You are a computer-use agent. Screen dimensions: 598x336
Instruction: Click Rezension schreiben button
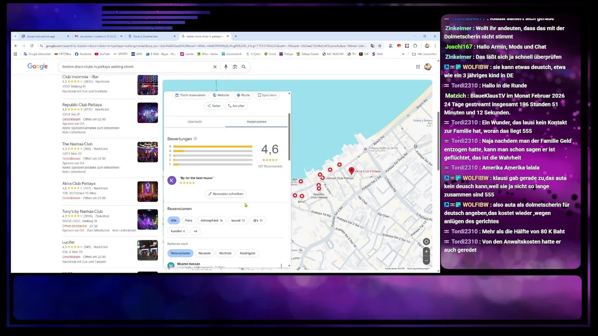tap(226, 194)
